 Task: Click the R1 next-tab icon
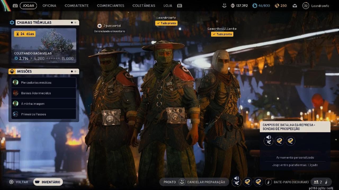pyautogui.click(x=180, y=6)
